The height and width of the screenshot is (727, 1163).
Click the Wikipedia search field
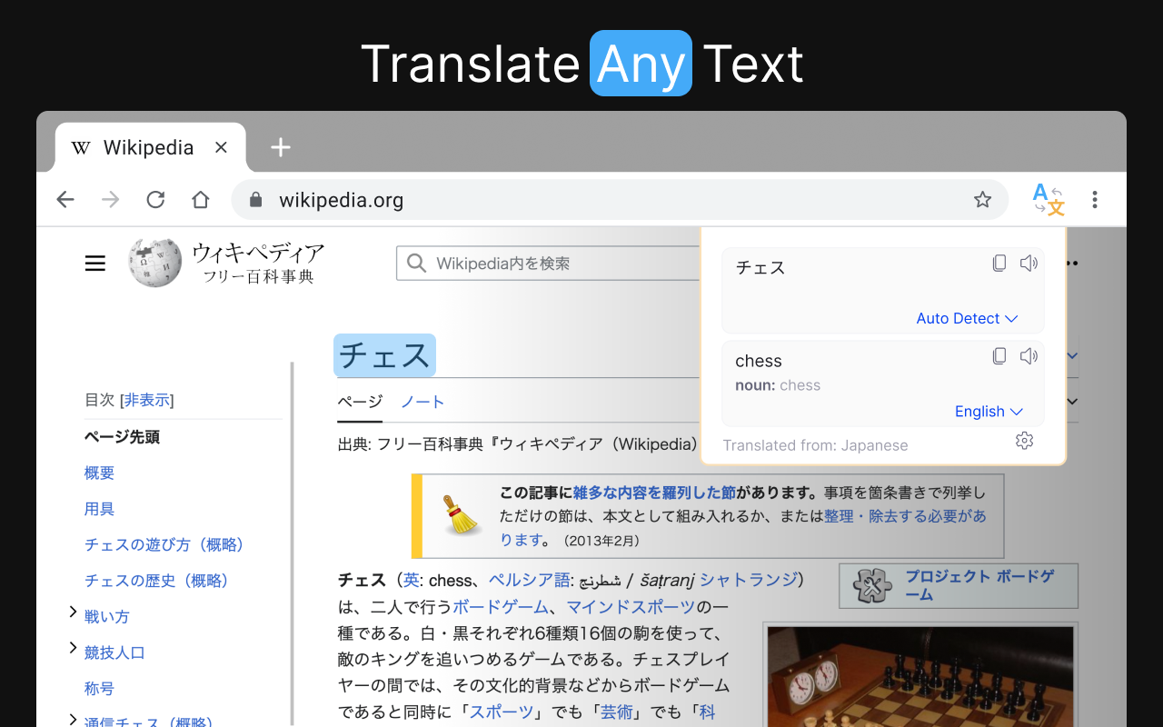pyautogui.click(x=545, y=263)
